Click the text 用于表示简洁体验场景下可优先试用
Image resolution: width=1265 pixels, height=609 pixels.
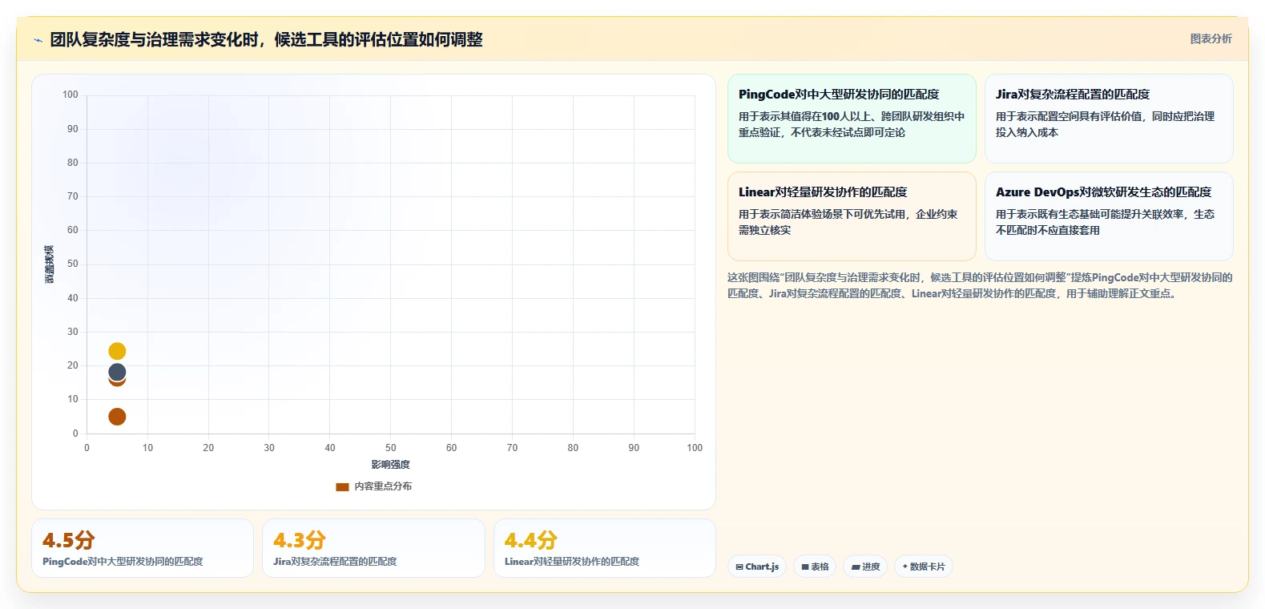tap(821, 214)
